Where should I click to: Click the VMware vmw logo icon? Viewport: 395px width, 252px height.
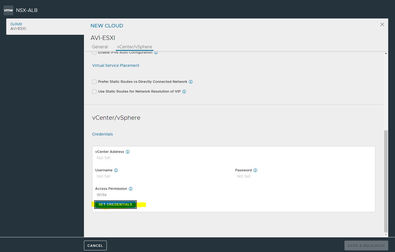coord(8,10)
